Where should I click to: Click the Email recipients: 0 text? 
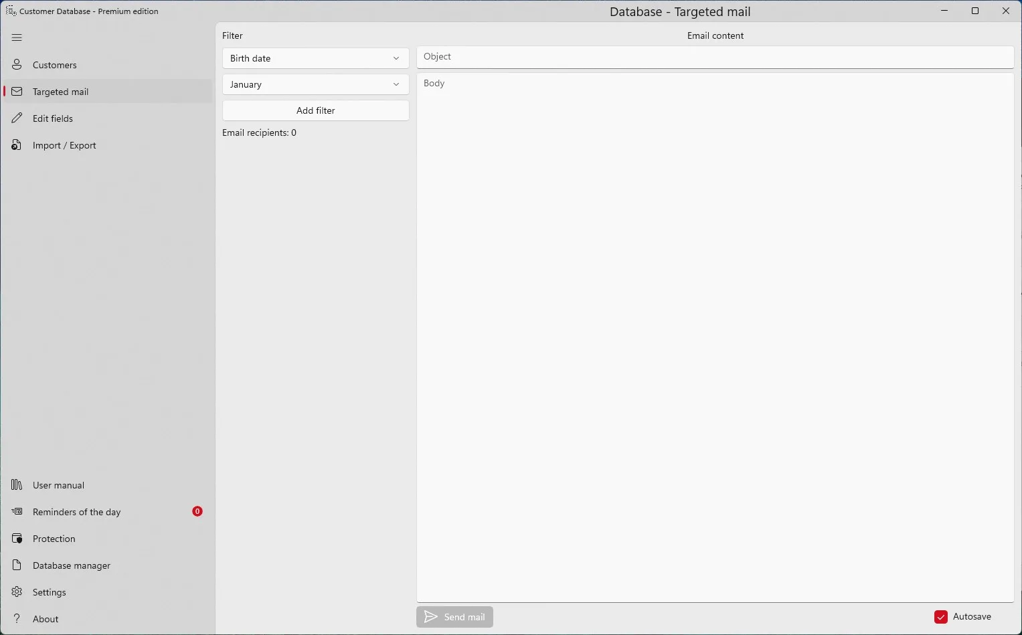click(260, 132)
